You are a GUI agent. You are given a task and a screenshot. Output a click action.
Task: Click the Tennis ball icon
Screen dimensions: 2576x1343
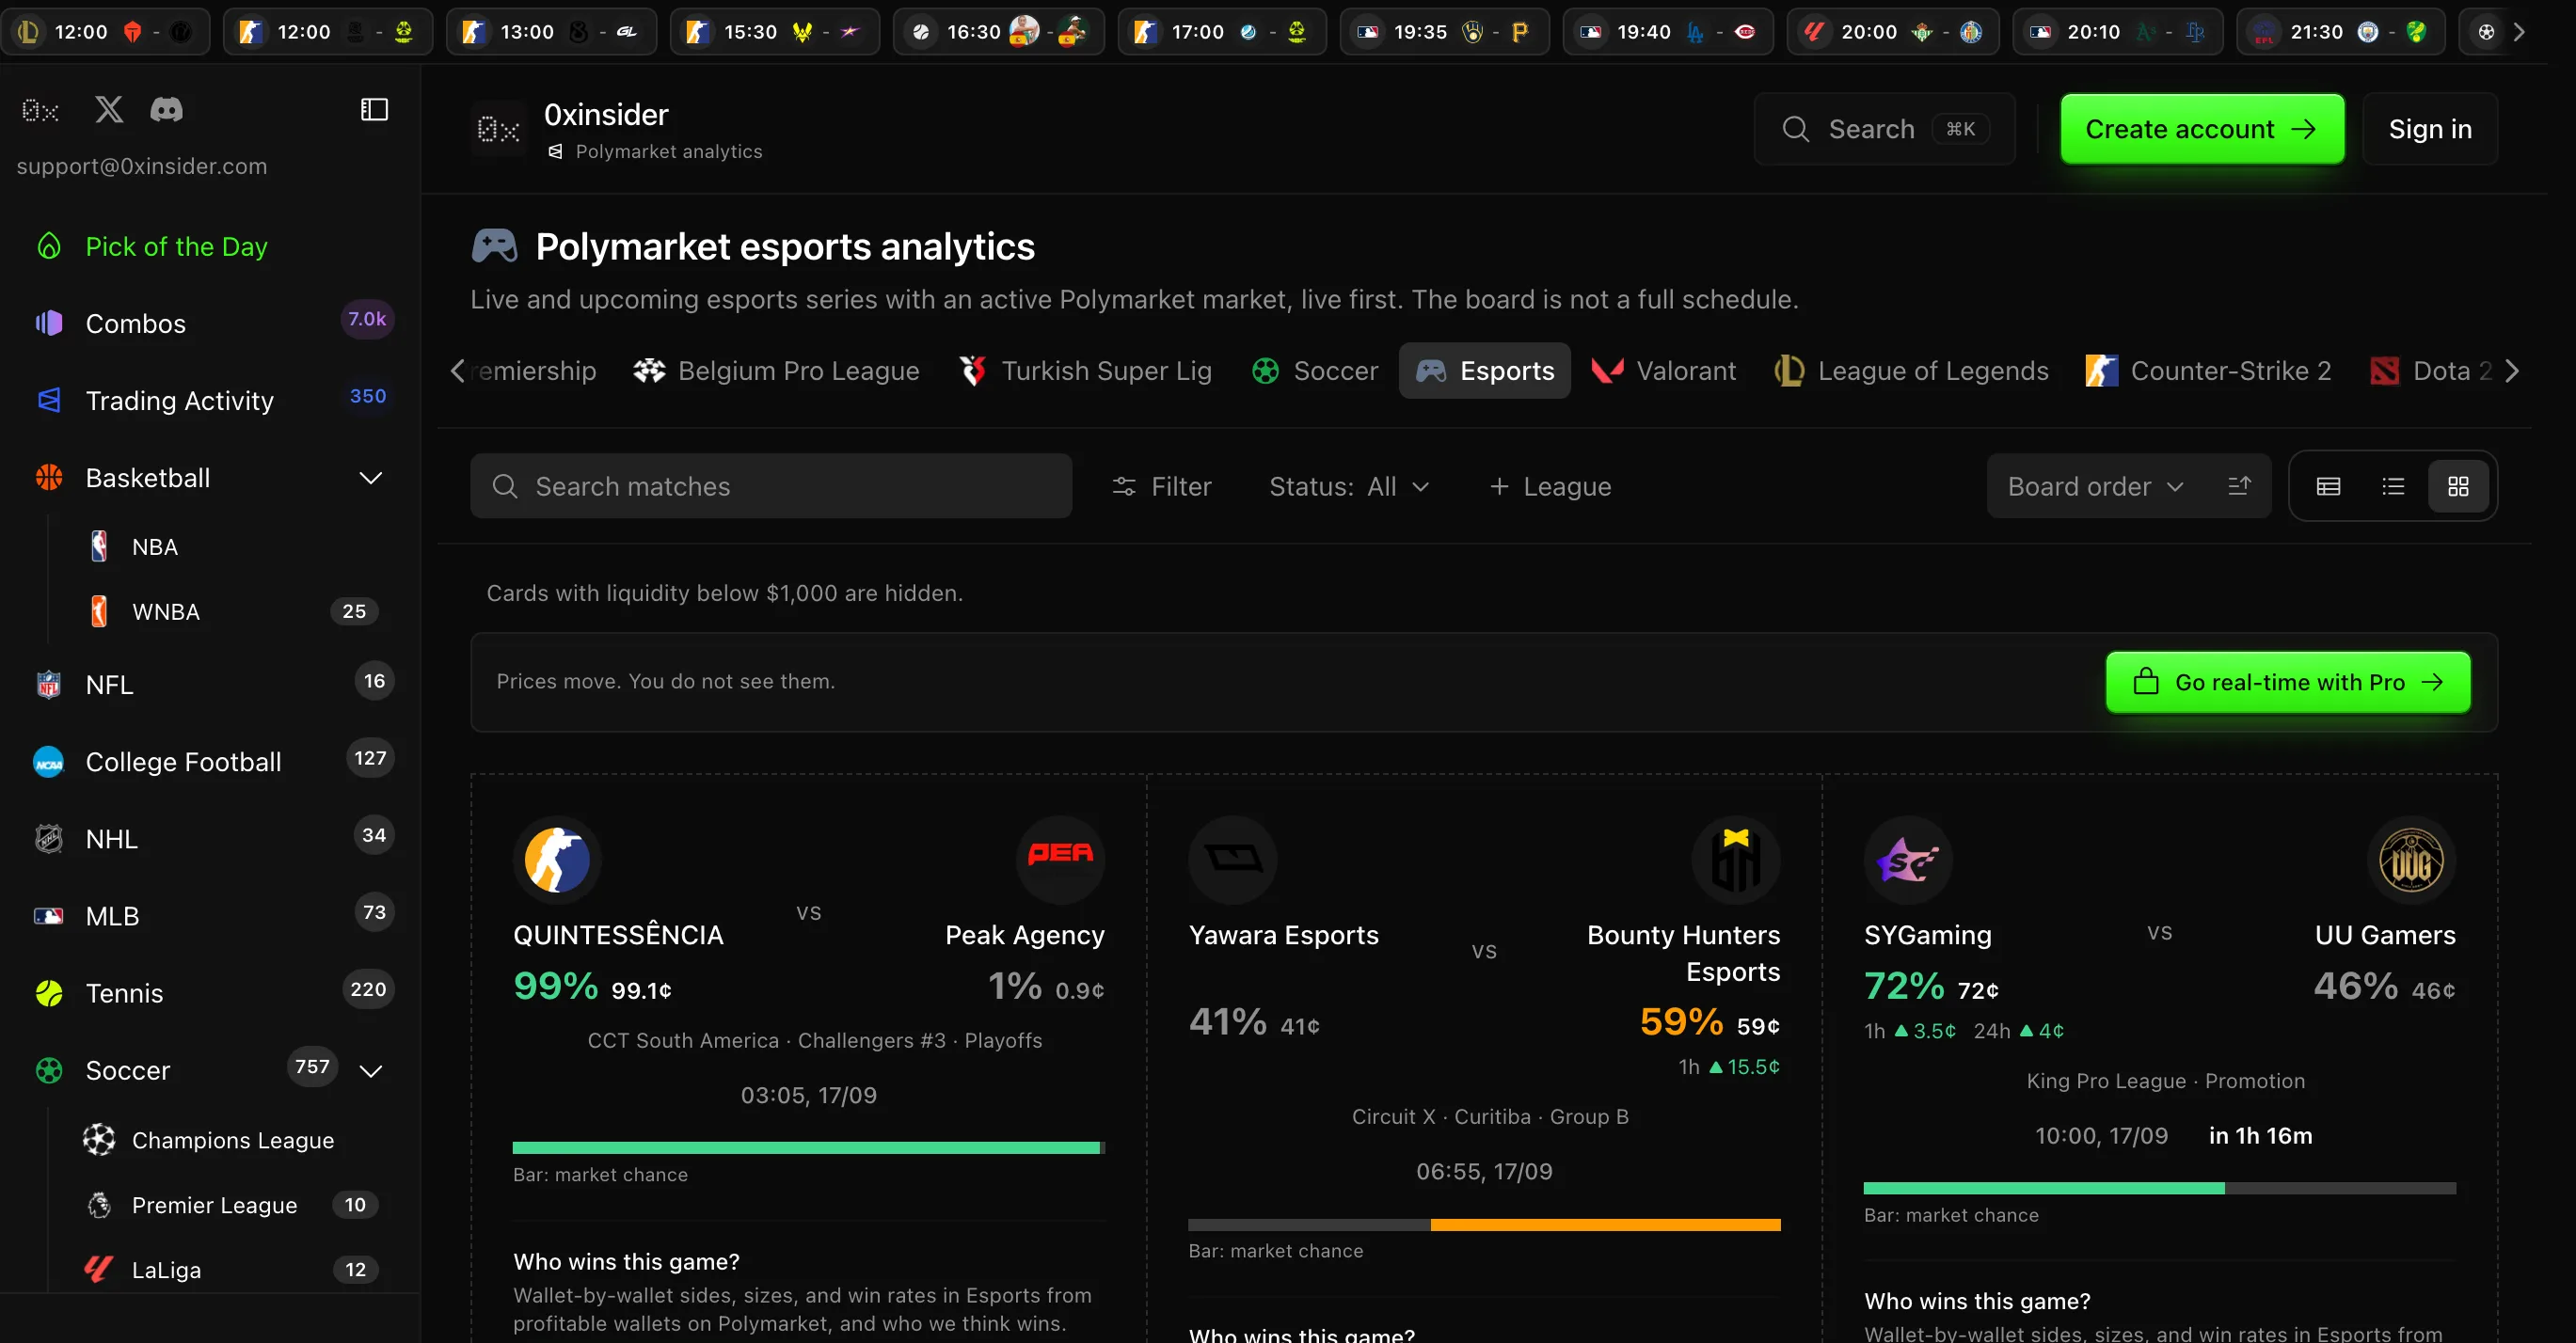pos(49,992)
